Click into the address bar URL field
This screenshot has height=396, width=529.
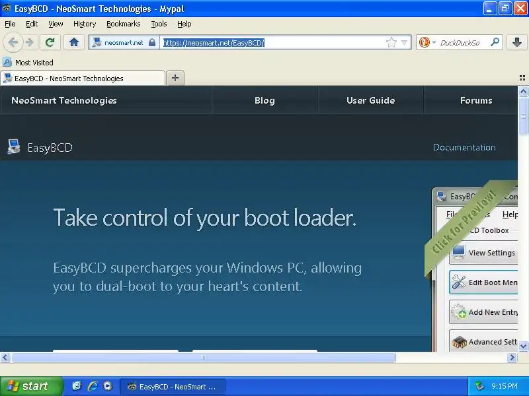(274, 42)
